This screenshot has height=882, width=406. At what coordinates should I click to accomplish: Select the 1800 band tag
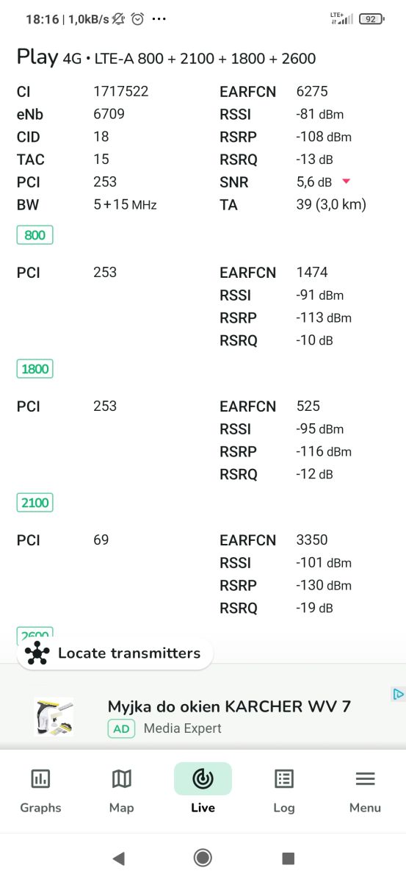(x=35, y=369)
